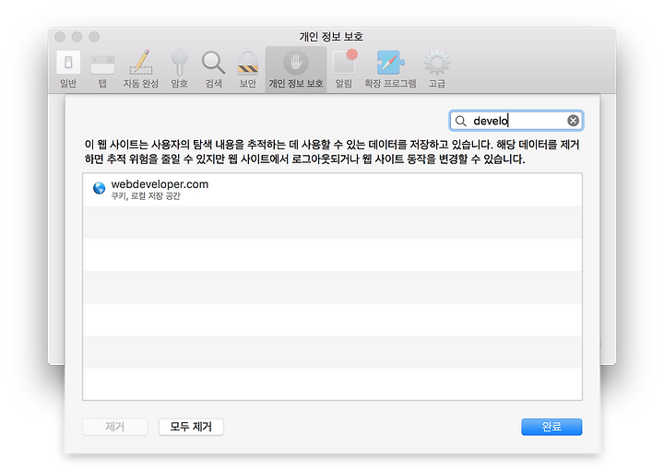Click the blue 완료 (Done) button
Image resolution: width=664 pixels, height=471 pixels.
551,427
